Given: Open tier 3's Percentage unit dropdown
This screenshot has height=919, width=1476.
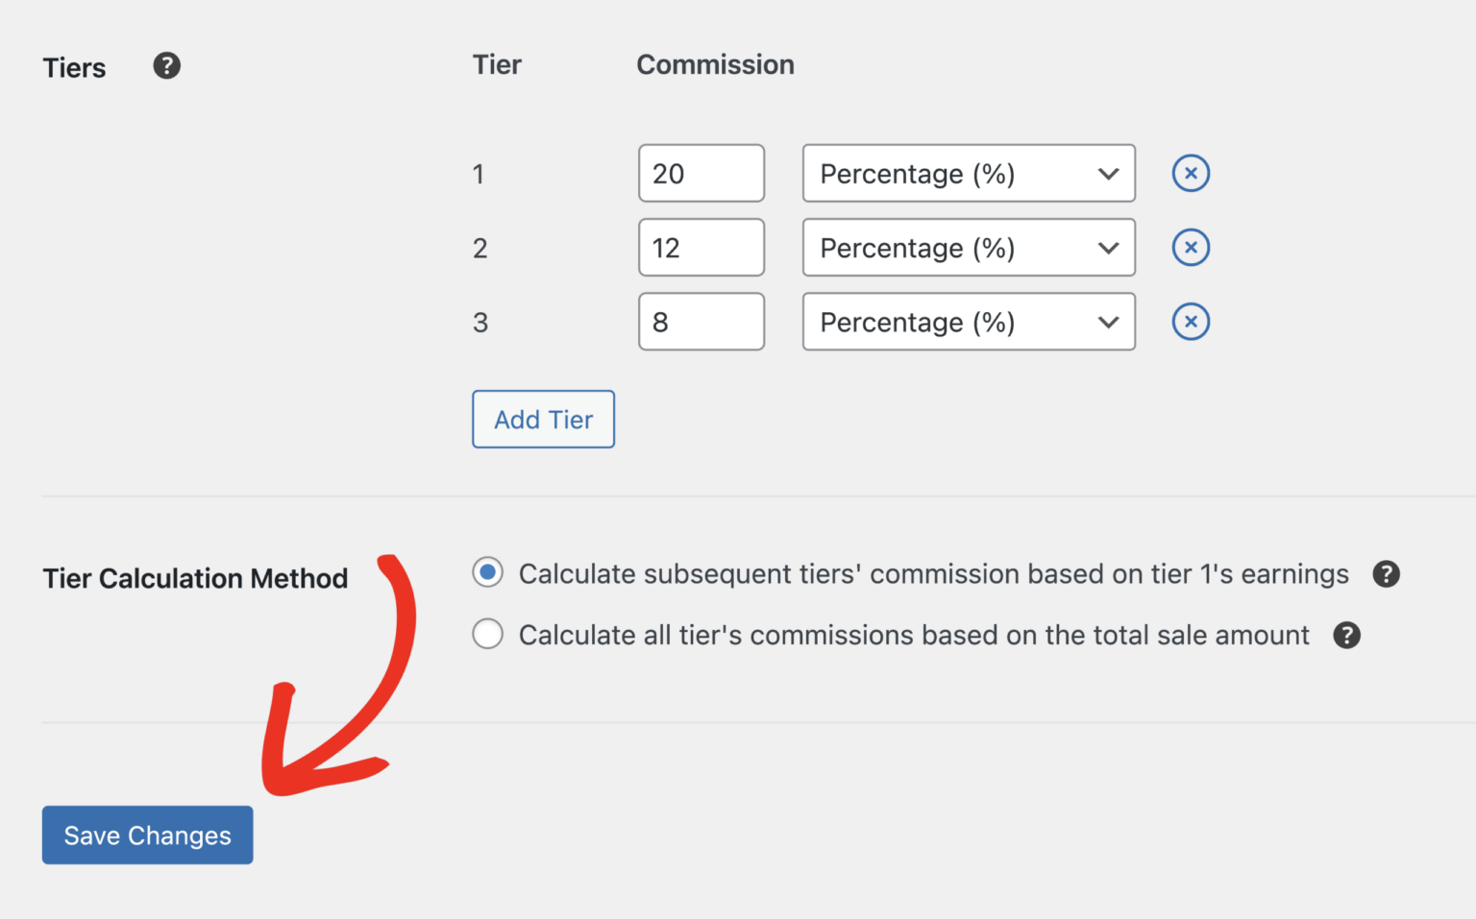Looking at the screenshot, I should pos(968,322).
